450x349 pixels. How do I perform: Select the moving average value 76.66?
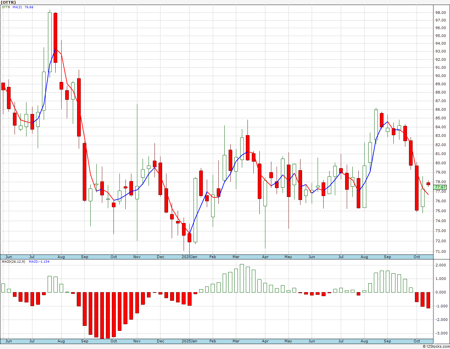pos(29,7)
